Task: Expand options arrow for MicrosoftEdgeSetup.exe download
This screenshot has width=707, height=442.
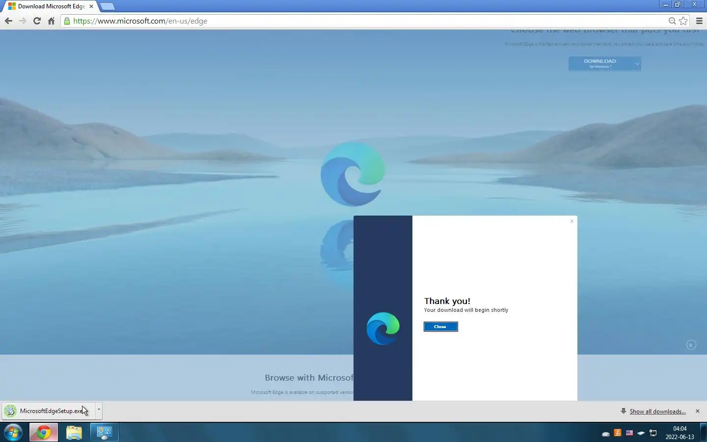Action: click(99, 410)
